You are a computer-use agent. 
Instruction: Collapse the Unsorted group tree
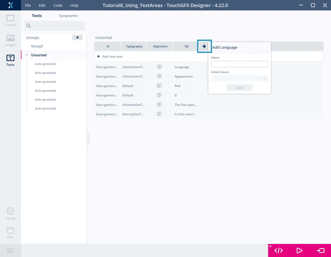27,55
